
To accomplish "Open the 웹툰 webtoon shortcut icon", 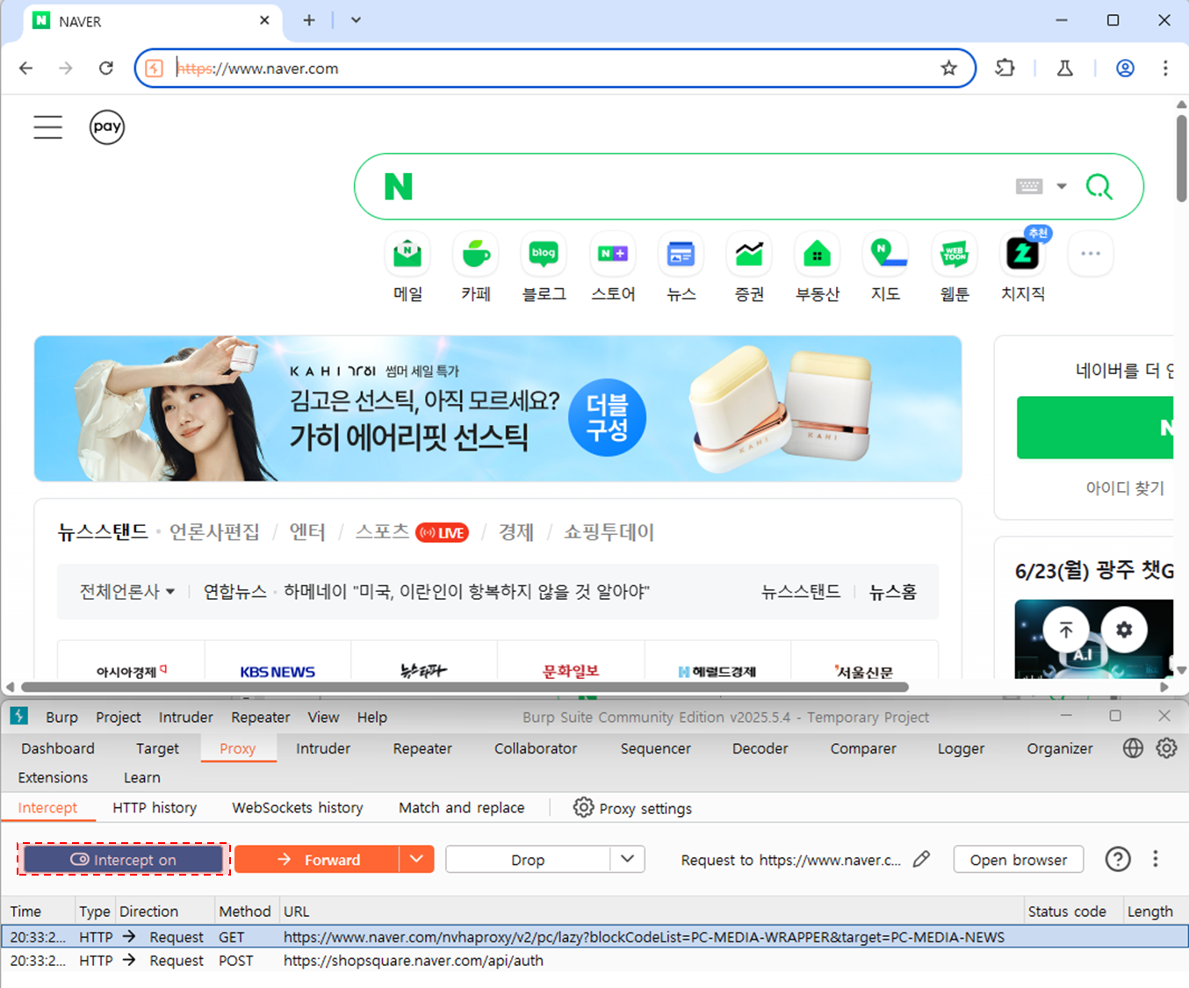I will click(x=955, y=254).
